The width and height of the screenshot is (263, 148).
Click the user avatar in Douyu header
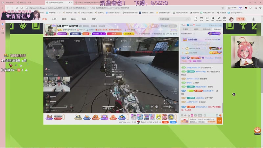click(x=231, y=19)
